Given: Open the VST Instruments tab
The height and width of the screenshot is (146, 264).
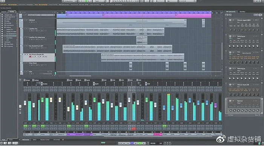Looking at the screenshot, I should click(231, 12).
